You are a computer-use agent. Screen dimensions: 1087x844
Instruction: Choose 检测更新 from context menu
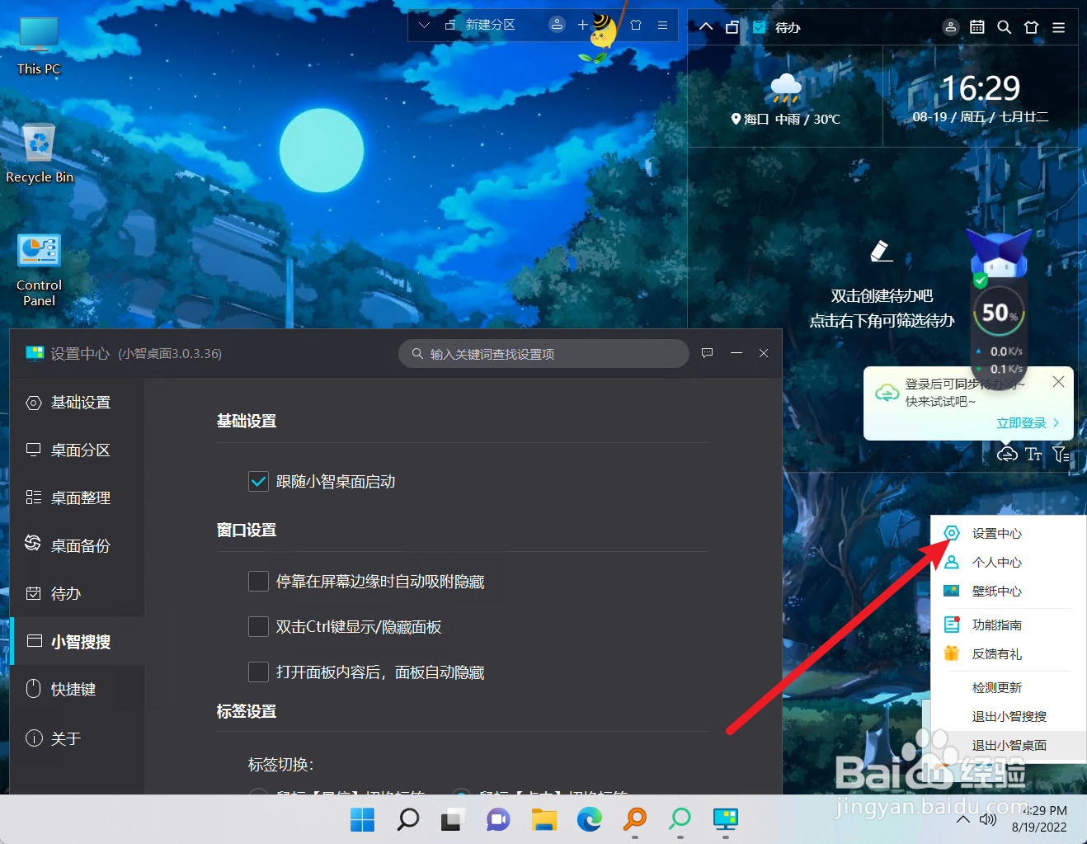(1008, 687)
